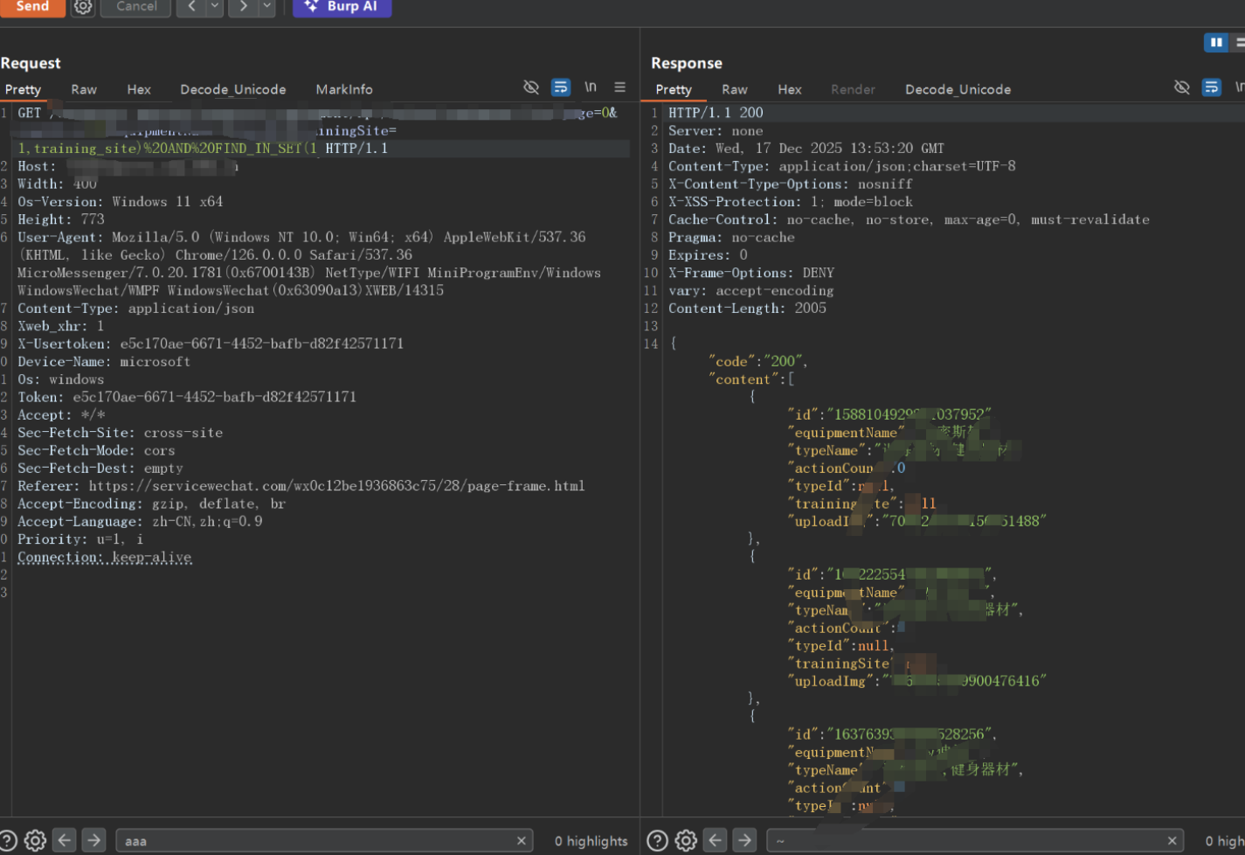
Task: Open Request pane hamburger menu
Action: coord(619,87)
